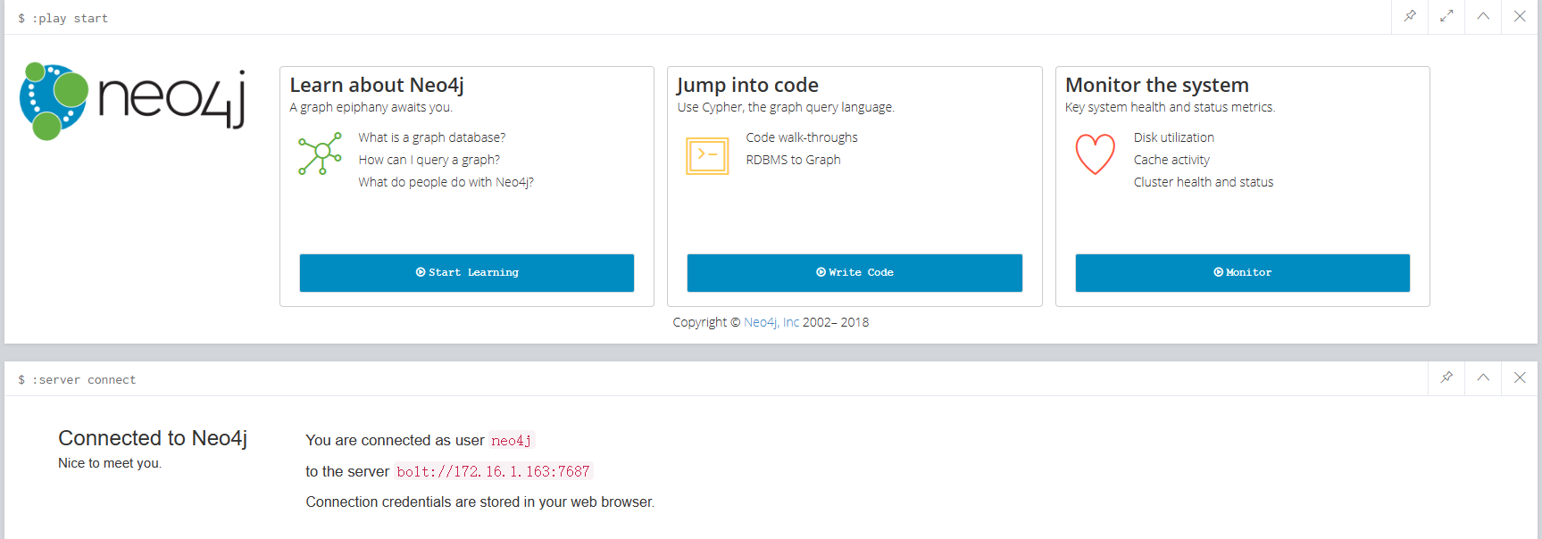Screen dimensions: 1542x539
Task: Click the graph nodes icon
Action: [320, 153]
